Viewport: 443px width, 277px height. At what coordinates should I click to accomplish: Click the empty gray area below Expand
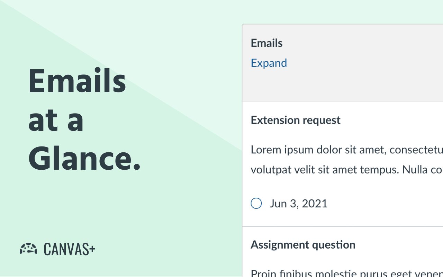tap(343, 87)
